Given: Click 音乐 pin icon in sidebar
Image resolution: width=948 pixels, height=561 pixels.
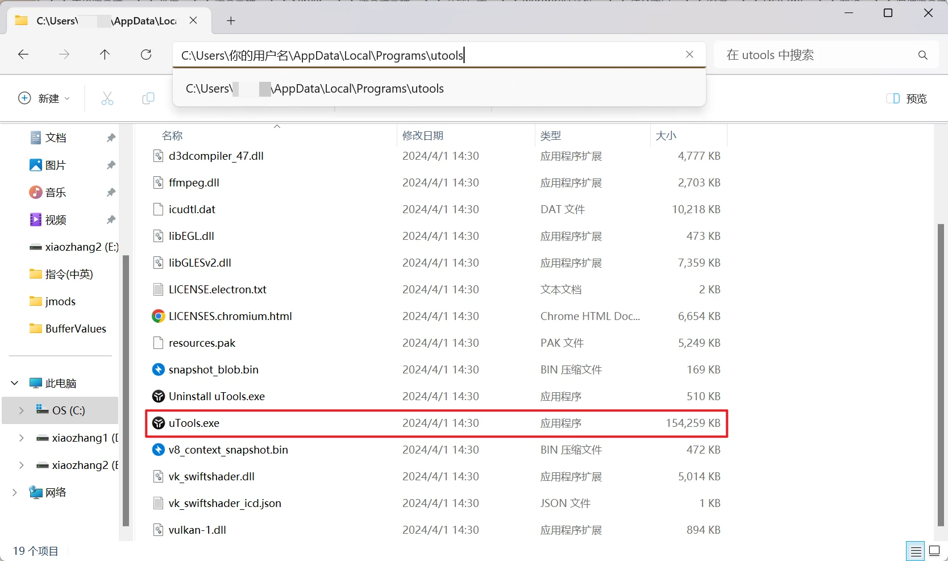Looking at the screenshot, I should pyautogui.click(x=111, y=192).
